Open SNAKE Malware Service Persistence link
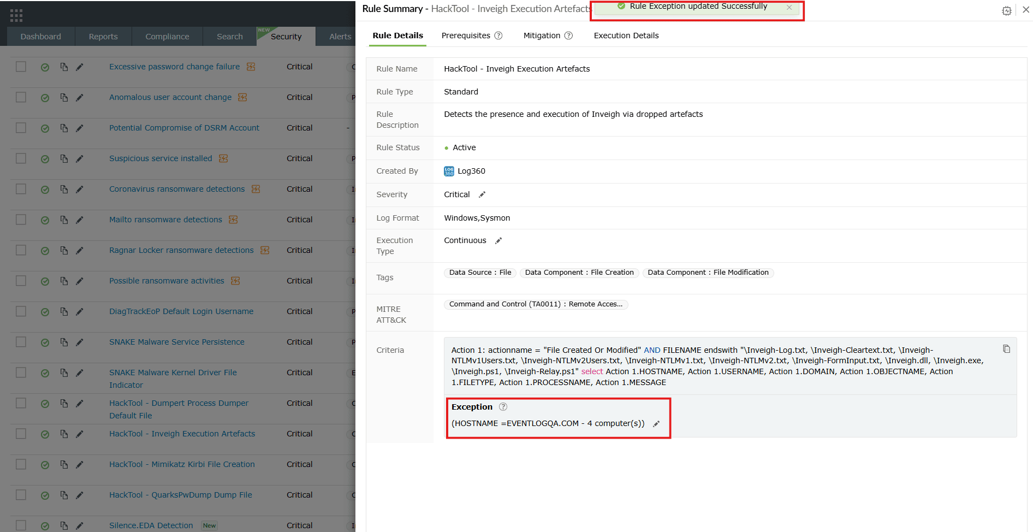 tap(177, 342)
